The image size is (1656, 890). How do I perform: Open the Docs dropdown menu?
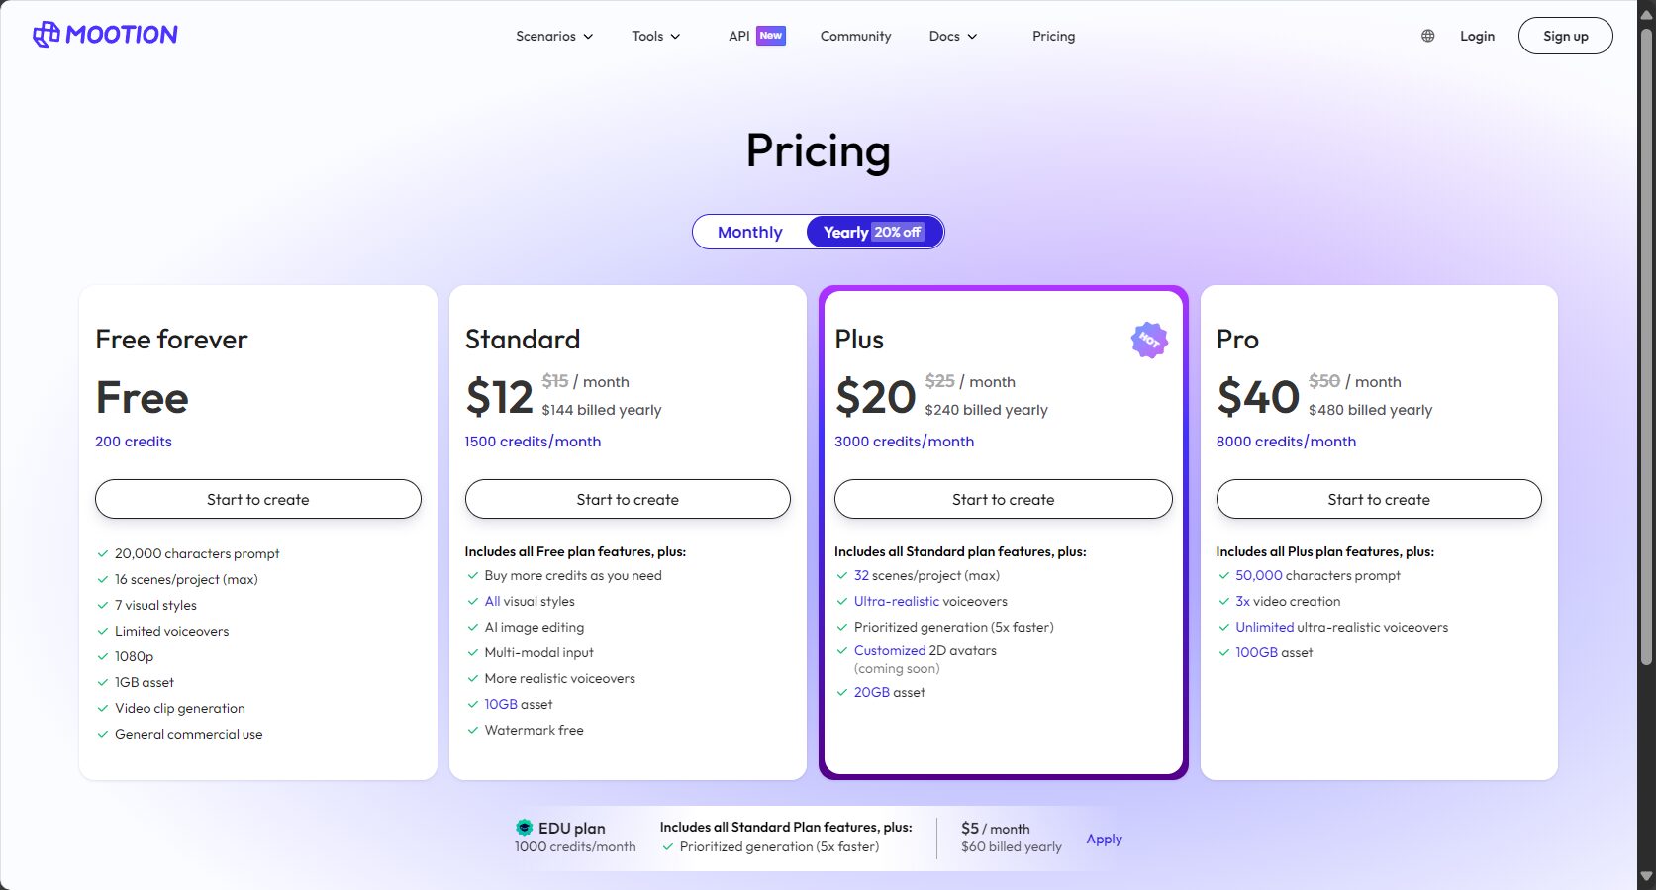(953, 36)
